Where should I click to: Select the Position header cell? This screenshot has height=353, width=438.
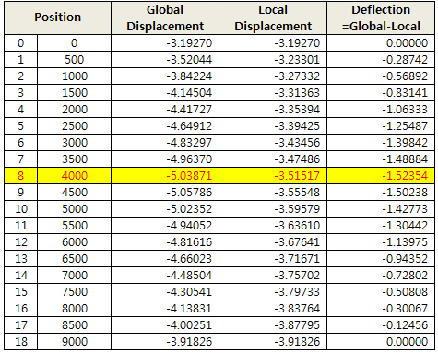point(57,18)
